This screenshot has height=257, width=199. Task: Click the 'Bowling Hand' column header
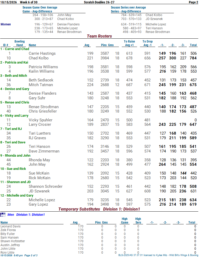[19, 43]
